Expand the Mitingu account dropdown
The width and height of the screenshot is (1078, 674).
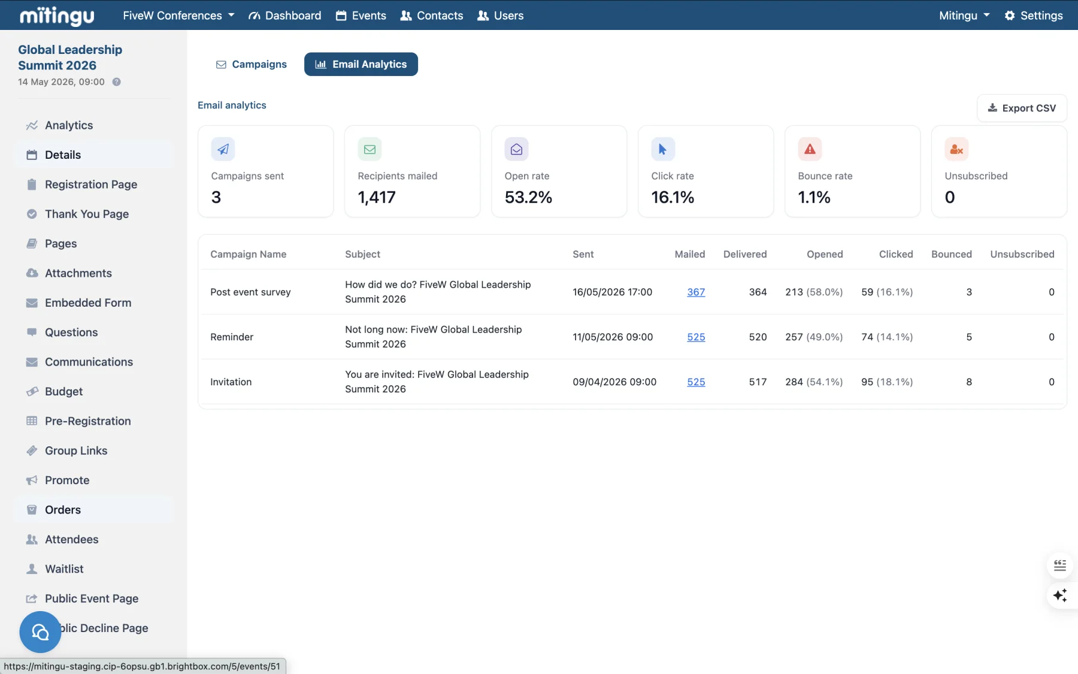tap(964, 16)
